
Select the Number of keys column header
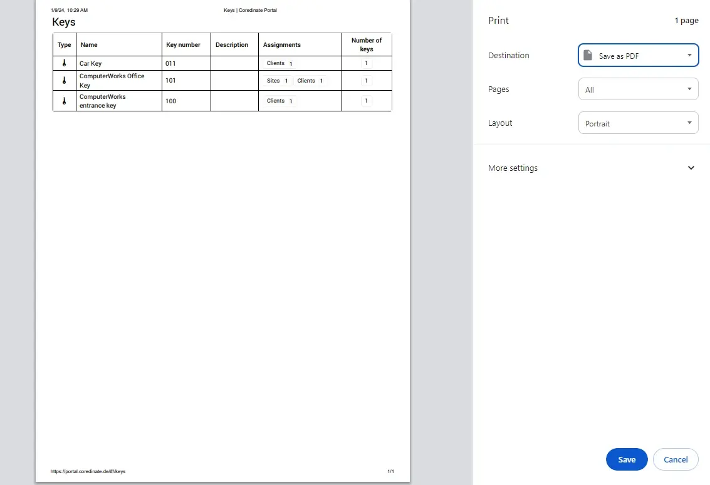[x=367, y=44]
